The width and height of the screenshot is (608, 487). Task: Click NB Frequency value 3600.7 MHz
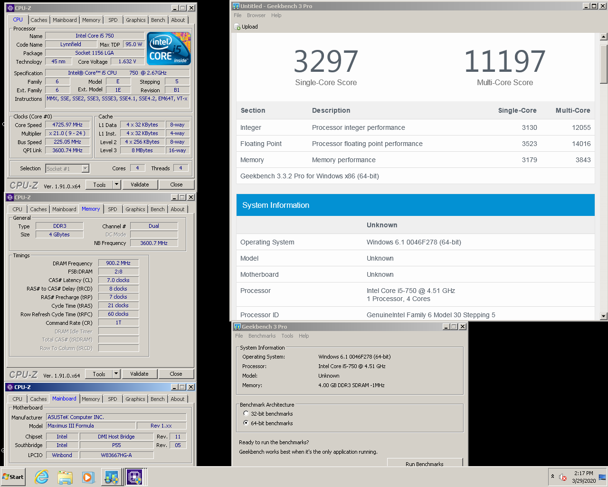point(154,243)
